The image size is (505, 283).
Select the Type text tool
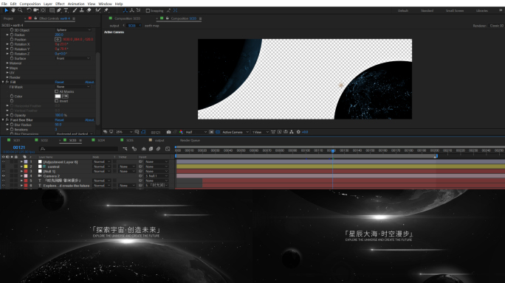click(x=66, y=10)
